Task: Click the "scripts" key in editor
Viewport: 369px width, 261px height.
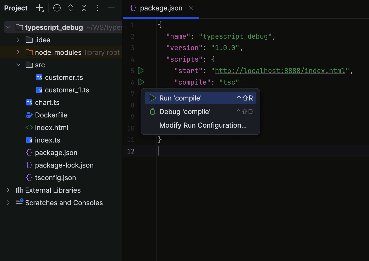Action: click(184, 59)
